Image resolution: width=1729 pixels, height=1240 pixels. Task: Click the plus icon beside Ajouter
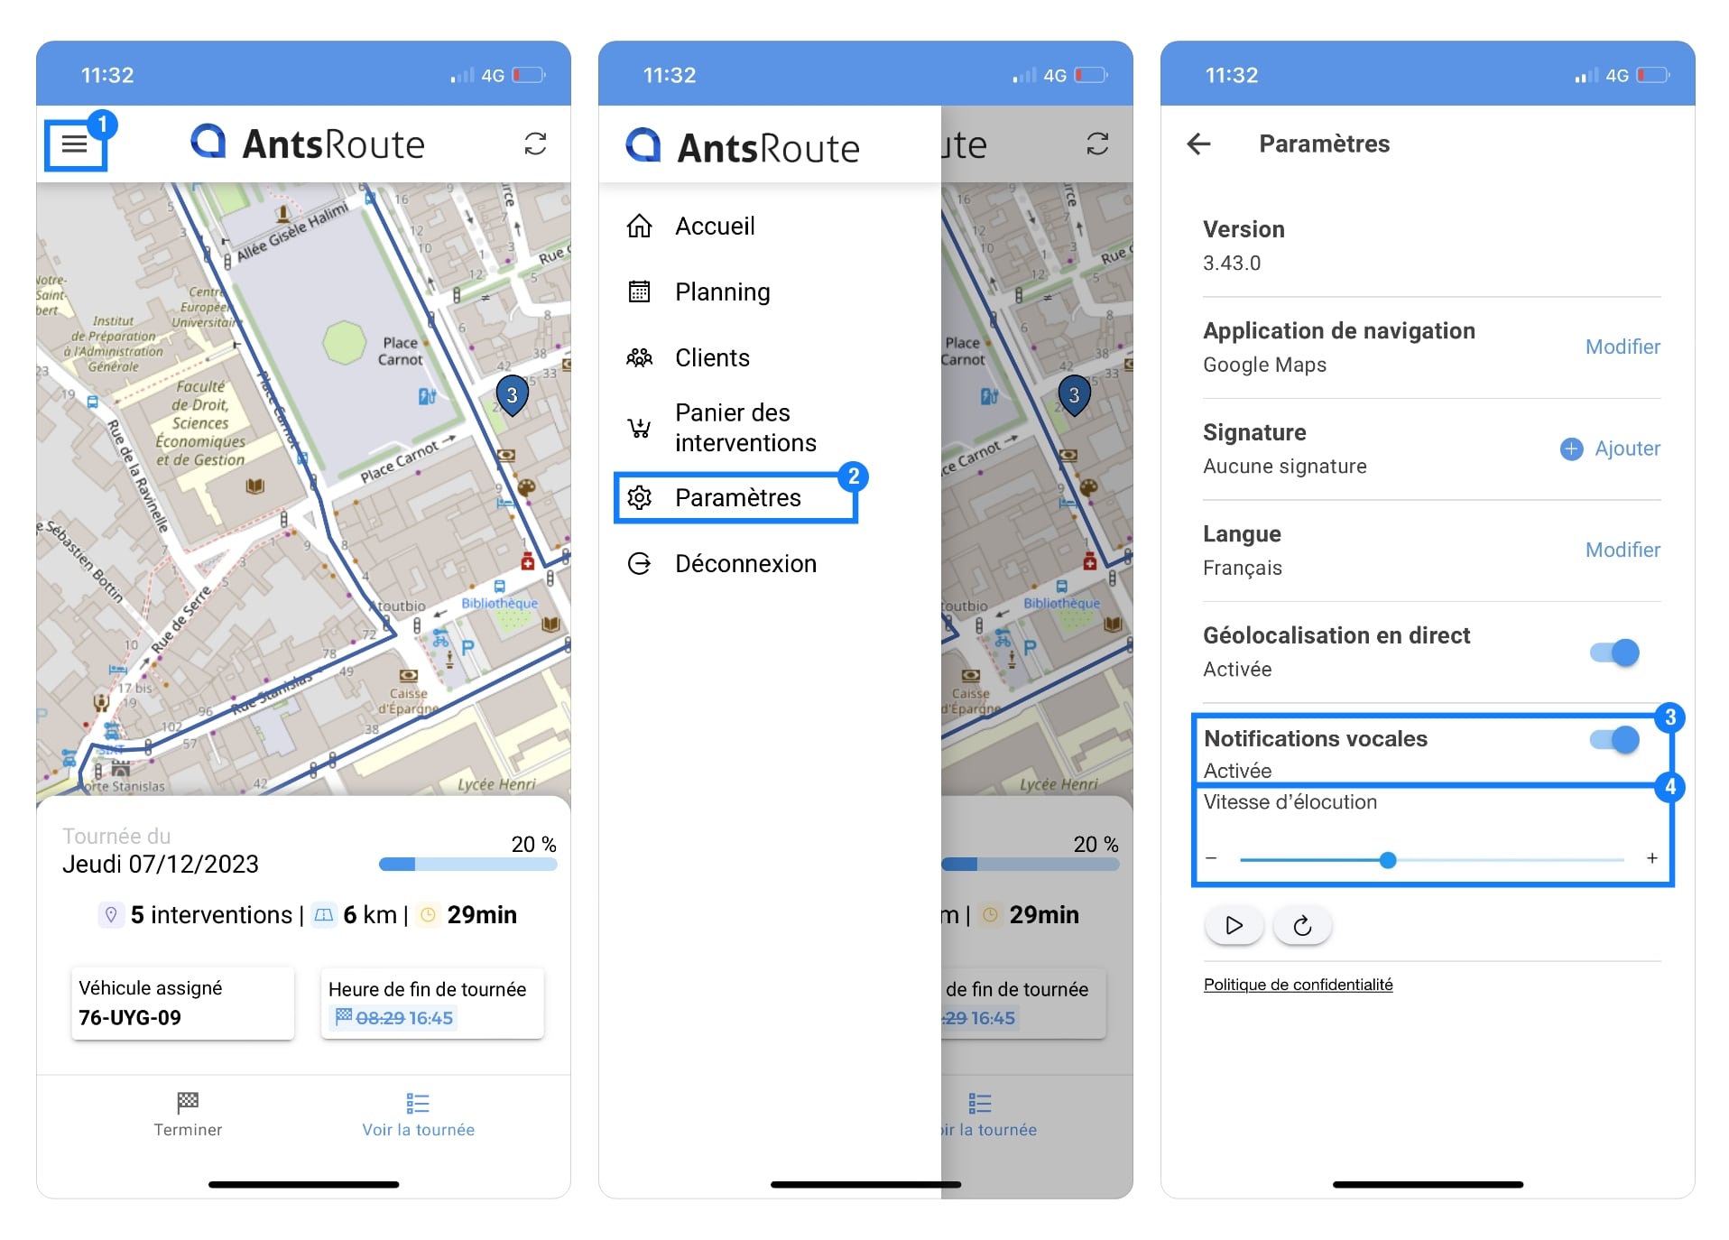coord(1571,449)
